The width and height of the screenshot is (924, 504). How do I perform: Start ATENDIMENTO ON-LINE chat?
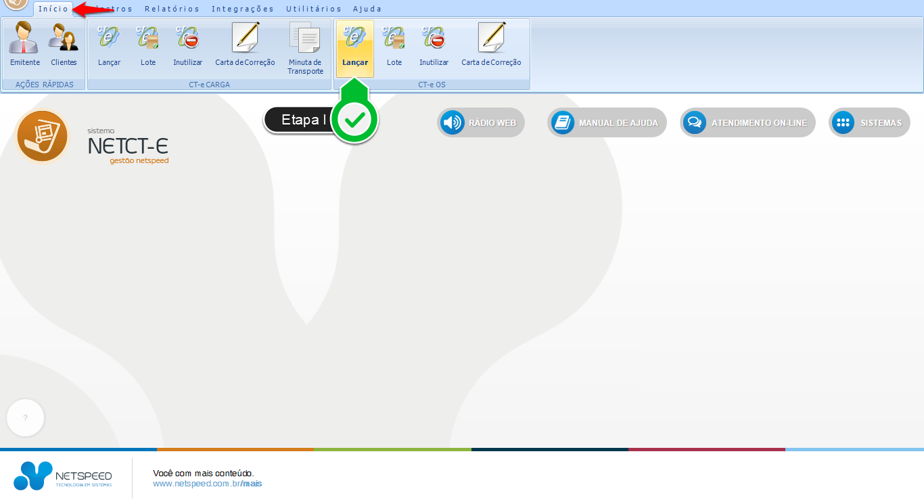pyautogui.click(x=747, y=123)
